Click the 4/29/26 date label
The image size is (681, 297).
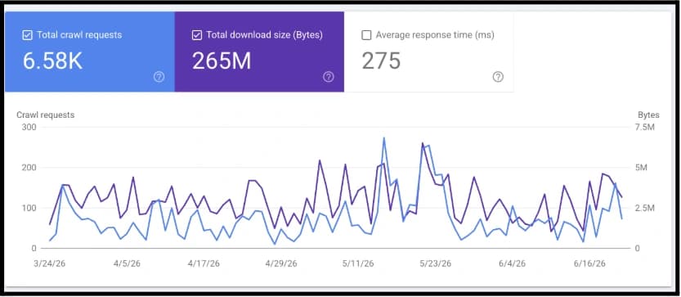click(x=281, y=263)
